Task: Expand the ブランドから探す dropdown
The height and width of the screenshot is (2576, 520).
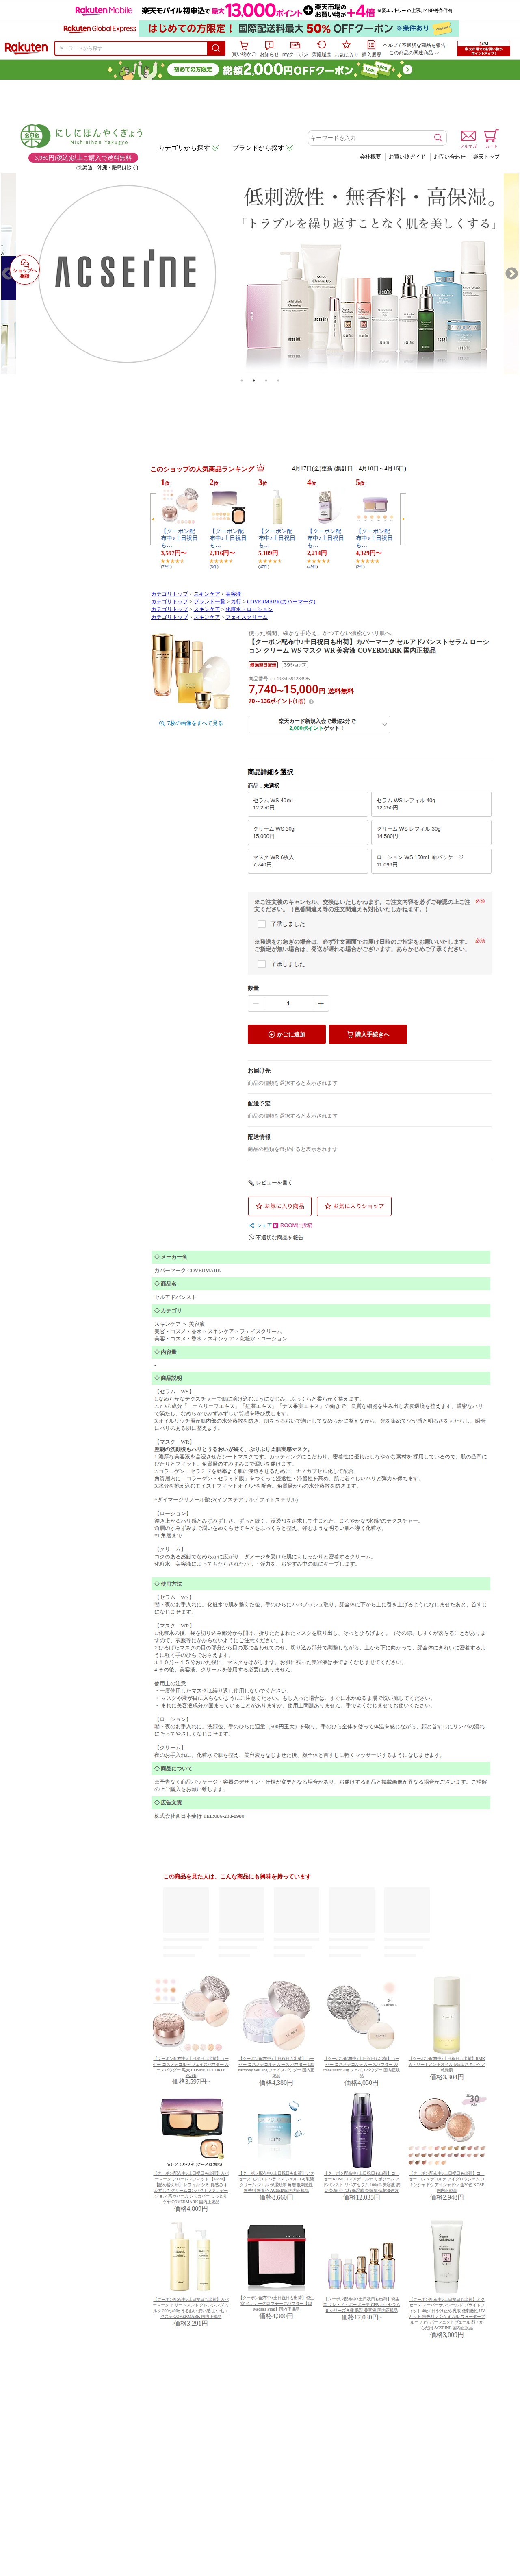Action: [263, 148]
